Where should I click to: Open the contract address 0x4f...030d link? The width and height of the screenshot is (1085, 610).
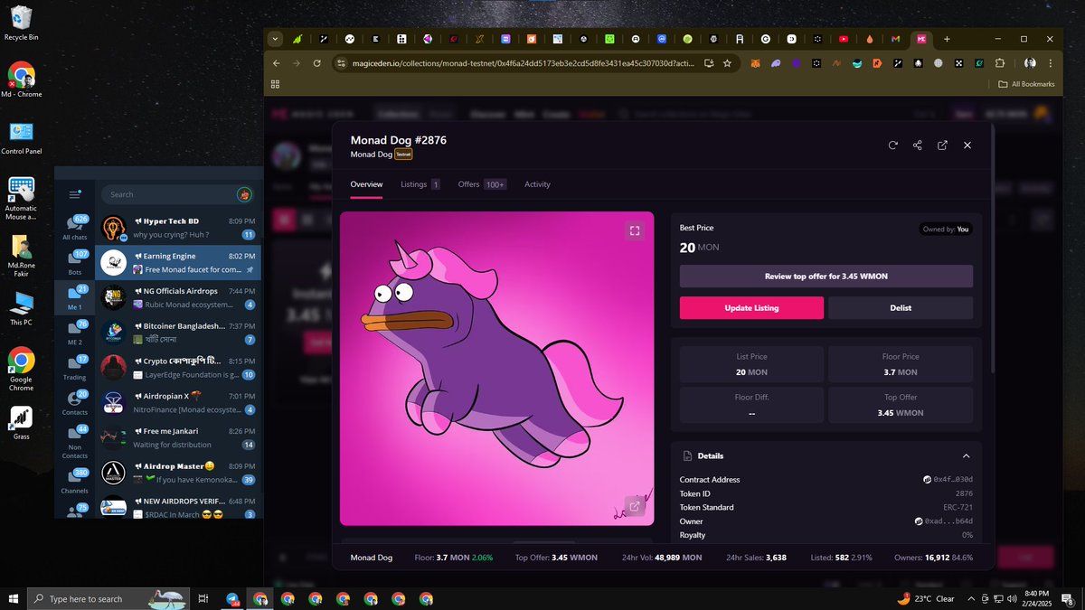pyautogui.click(x=948, y=480)
